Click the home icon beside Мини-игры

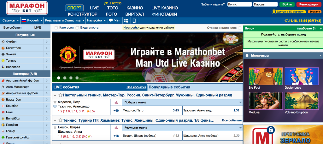(247, 56)
